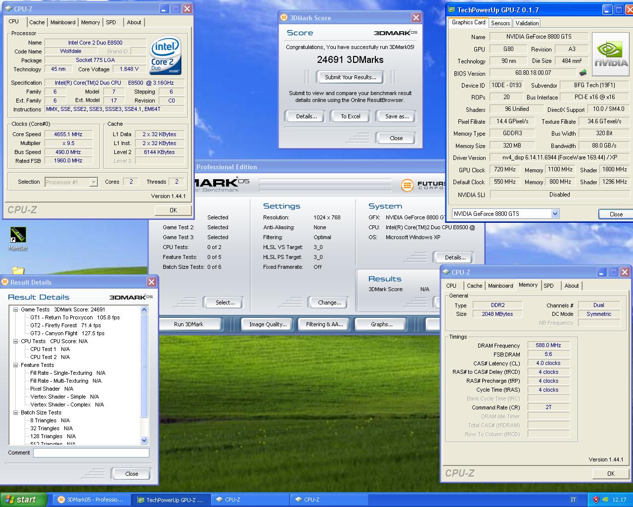Screen dimensions: 633x507
Task: Click Submit Your Results button
Action: point(350,77)
